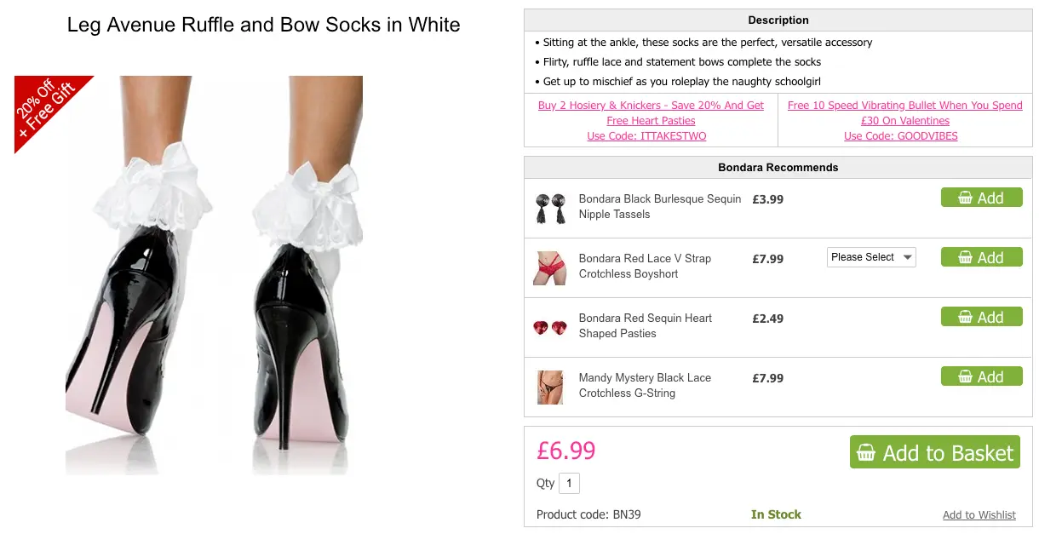The image size is (1039, 534).
Task: Add Red Sequin Heart Pasties to basket
Action: 981,317
